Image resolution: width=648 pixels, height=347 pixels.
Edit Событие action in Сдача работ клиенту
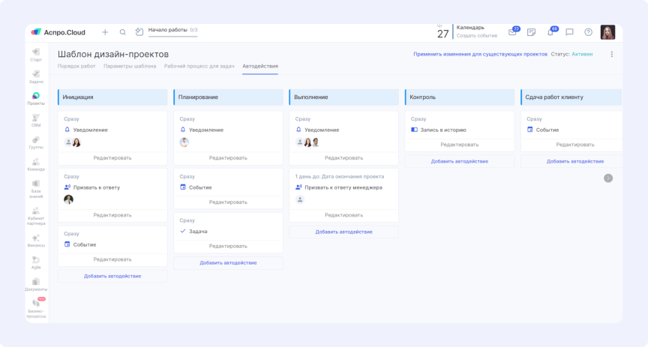575,145
